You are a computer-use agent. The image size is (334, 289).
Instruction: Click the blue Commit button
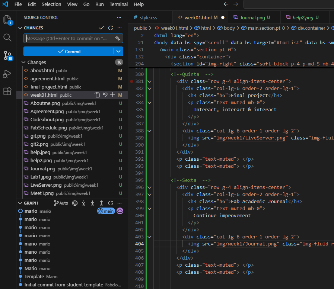(69, 51)
